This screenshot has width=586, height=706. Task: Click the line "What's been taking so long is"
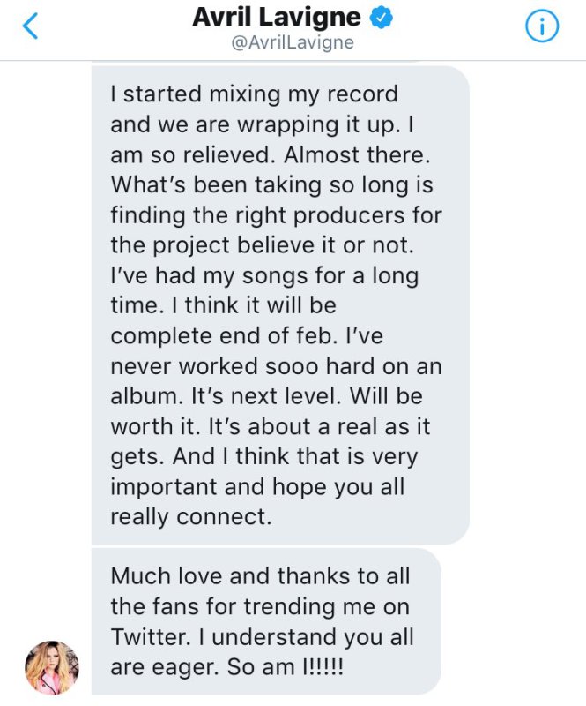(272, 184)
